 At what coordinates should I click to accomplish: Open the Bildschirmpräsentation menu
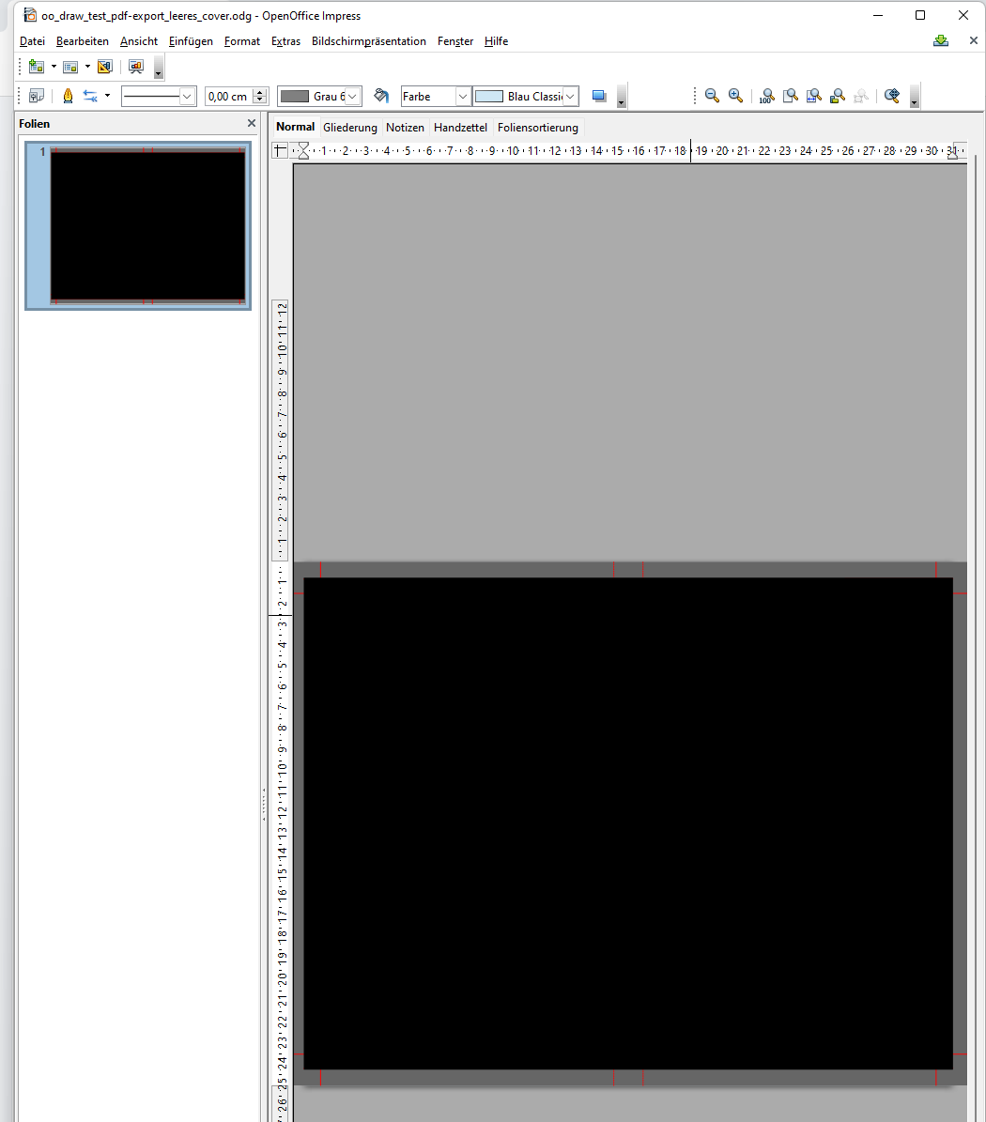coord(370,40)
